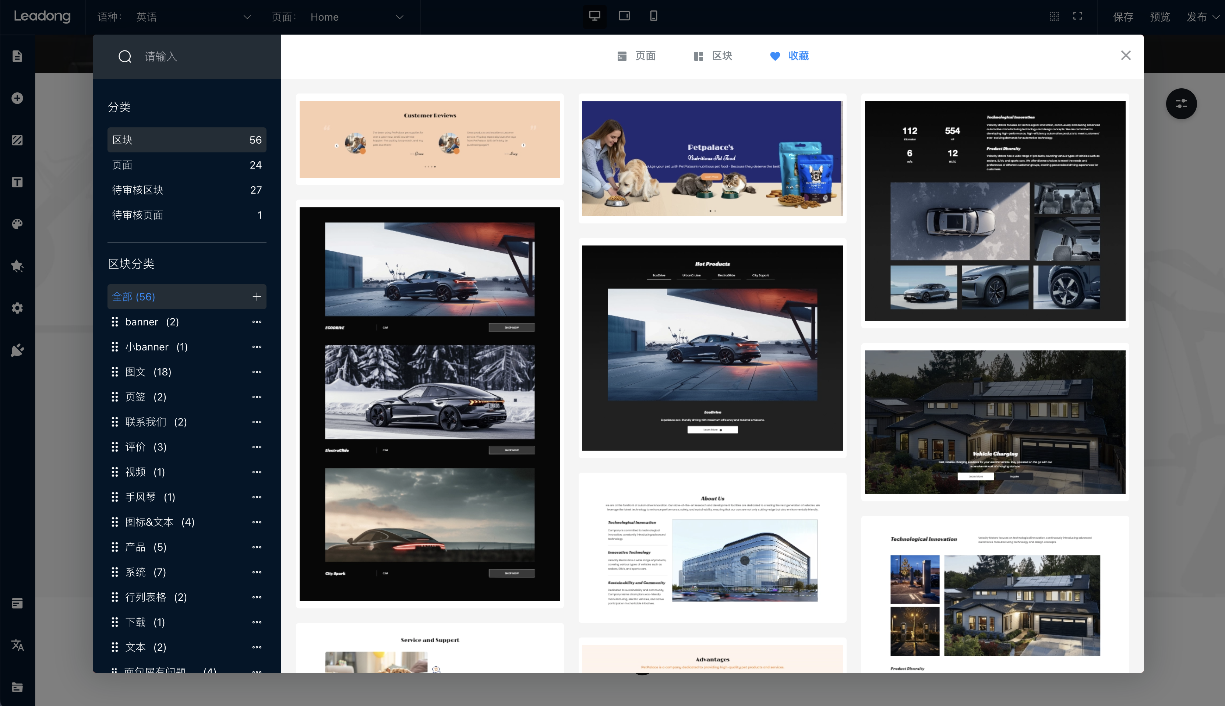Click the 请输入 search input field

pos(194,57)
